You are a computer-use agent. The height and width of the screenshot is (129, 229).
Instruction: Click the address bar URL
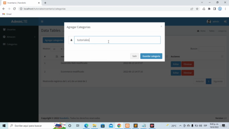tap(45, 9)
